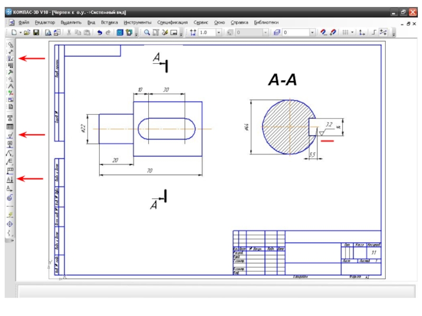Screen dimensions: 422x316
Task: Select the section line A tool
Action: (x=10, y=179)
